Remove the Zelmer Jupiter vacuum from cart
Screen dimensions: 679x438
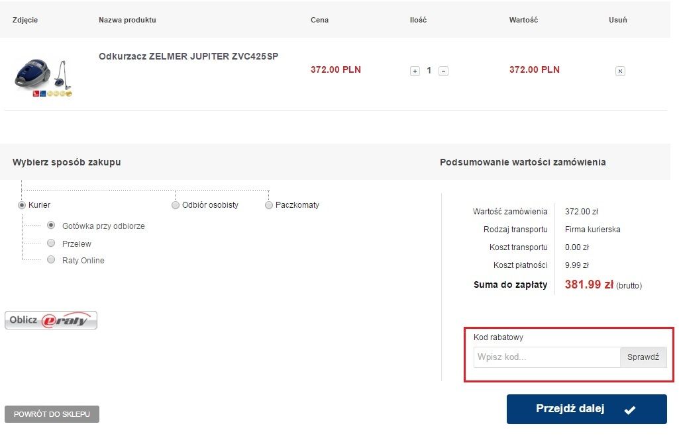pos(620,71)
